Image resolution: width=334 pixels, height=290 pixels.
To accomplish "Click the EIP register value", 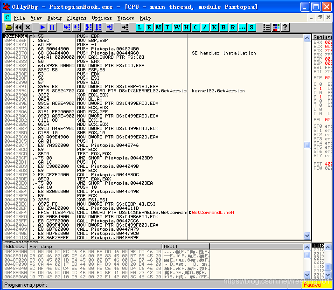I will tap(328, 78).
